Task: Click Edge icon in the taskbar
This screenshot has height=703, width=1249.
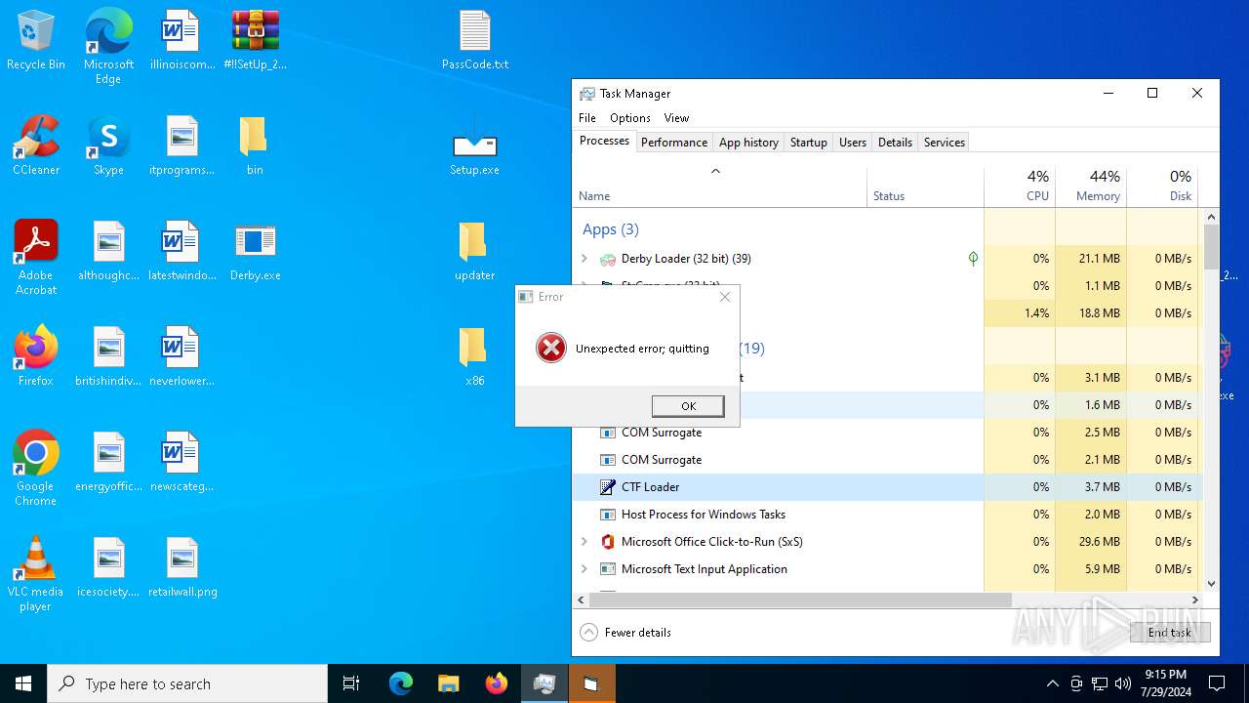Action: point(401,683)
